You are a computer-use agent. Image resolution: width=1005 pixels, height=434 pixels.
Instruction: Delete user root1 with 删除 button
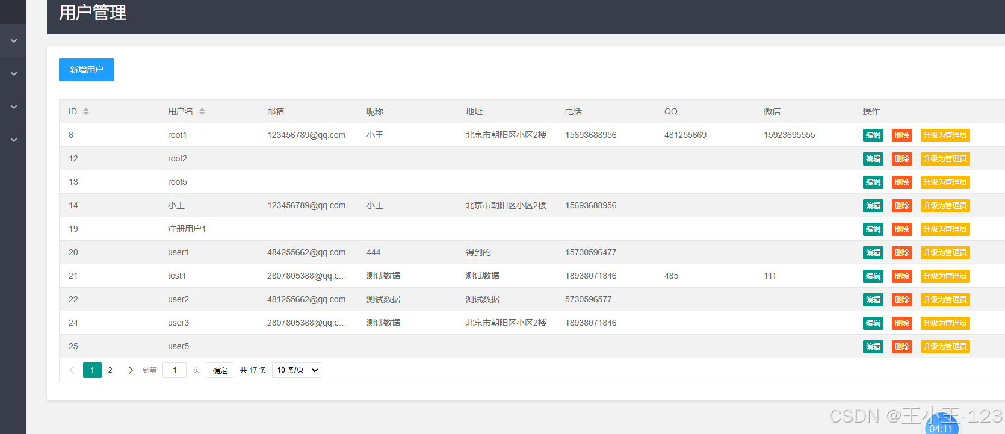(x=902, y=135)
